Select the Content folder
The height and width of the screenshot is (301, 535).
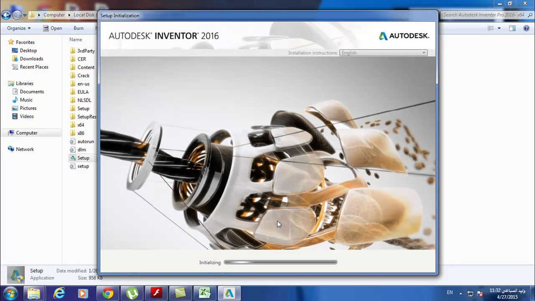click(x=86, y=67)
